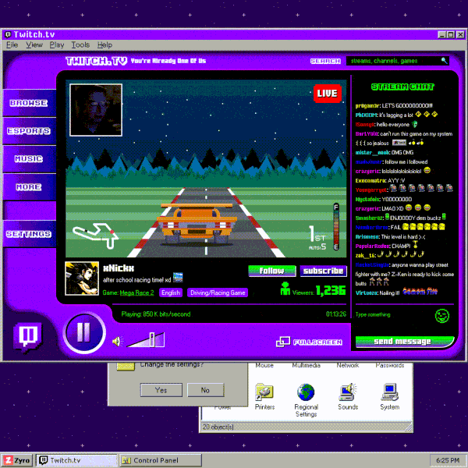Image resolution: width=468 pixels, height=468 pixels.
Task: Click the speaker volume icon
Action: coord(118,342)
